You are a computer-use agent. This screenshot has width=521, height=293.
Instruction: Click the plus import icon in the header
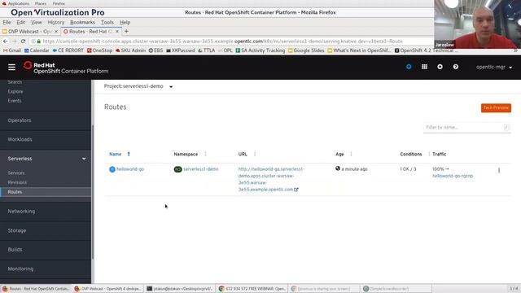[x=440, y=67]
